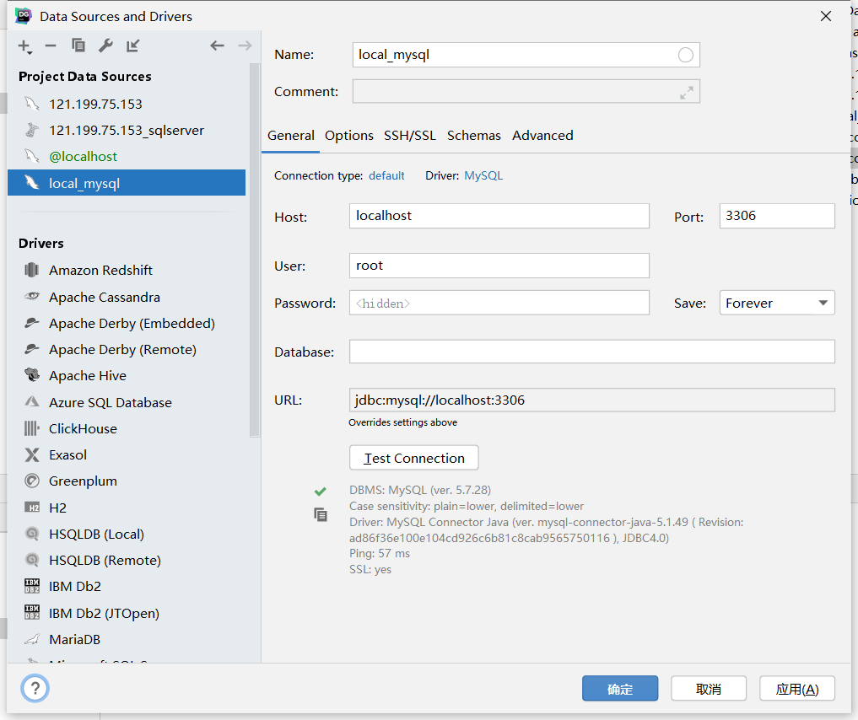Switch to the SSH/SSL tab

pyautogui.click(x=410, y=135)
